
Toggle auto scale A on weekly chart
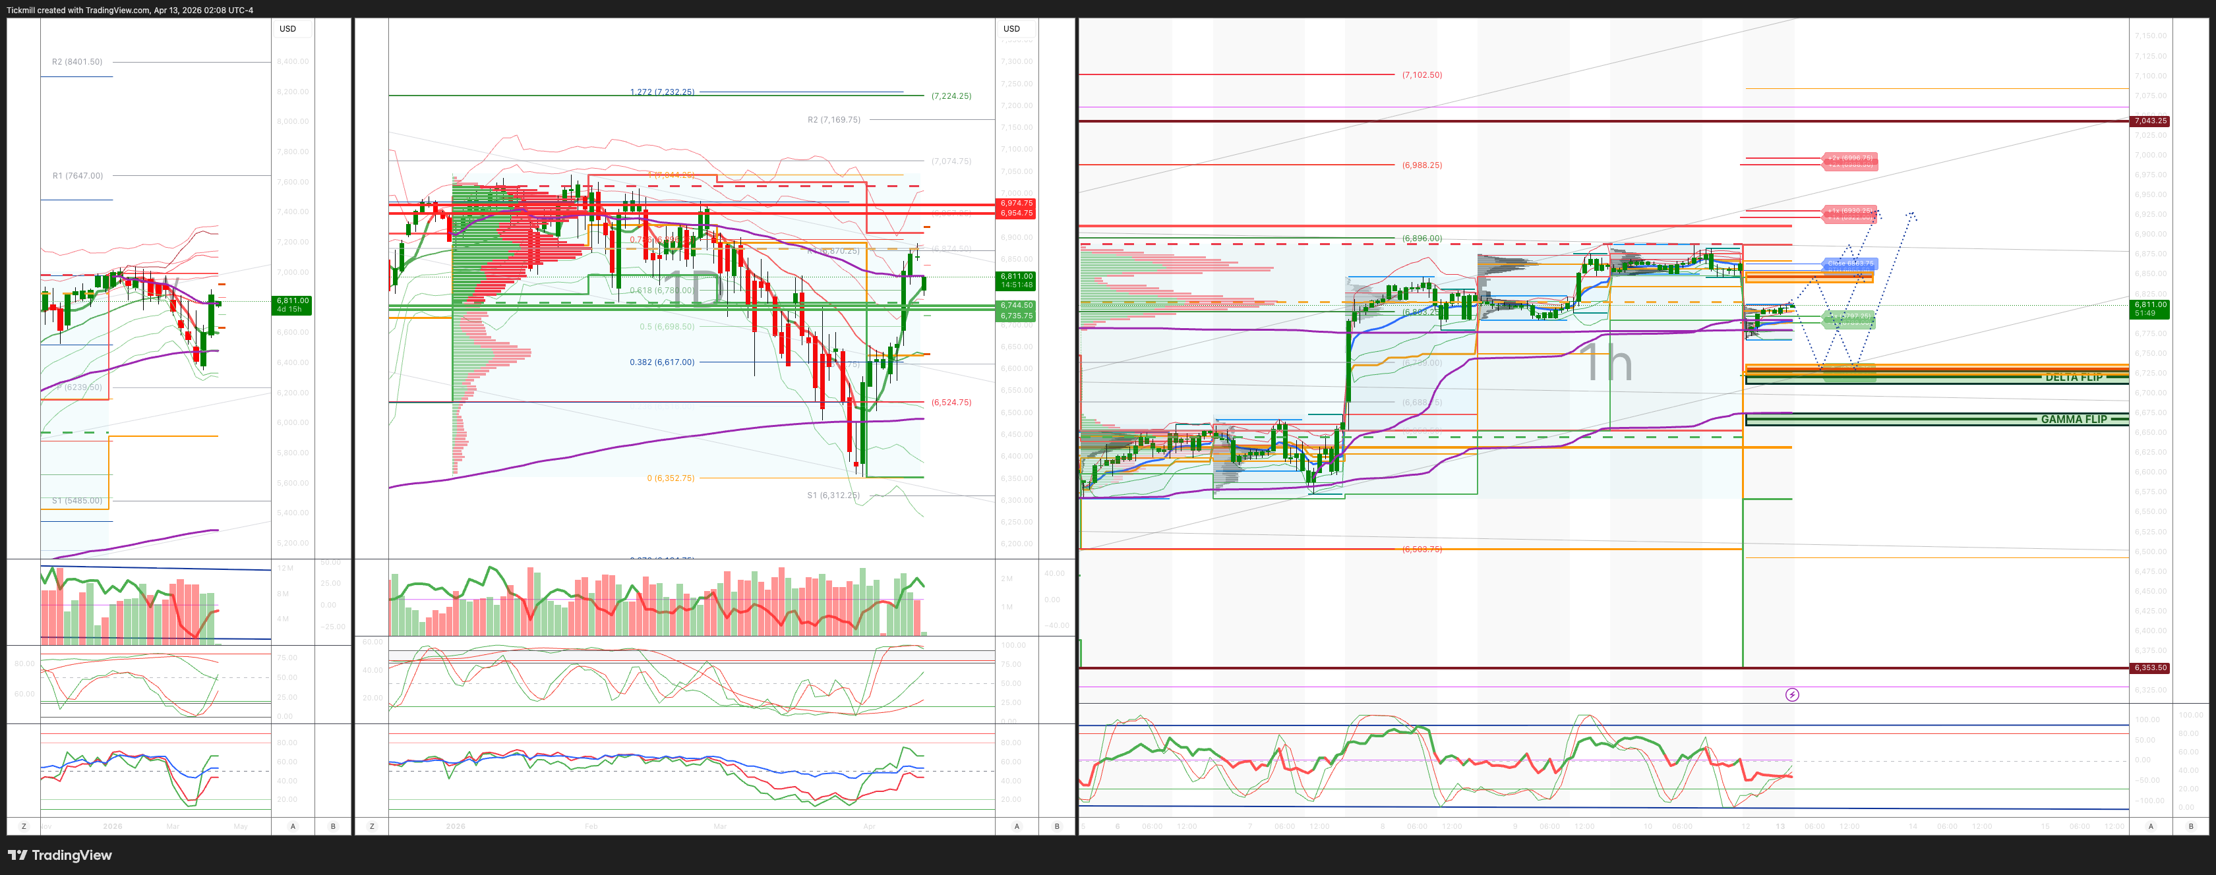pos(293,826)
